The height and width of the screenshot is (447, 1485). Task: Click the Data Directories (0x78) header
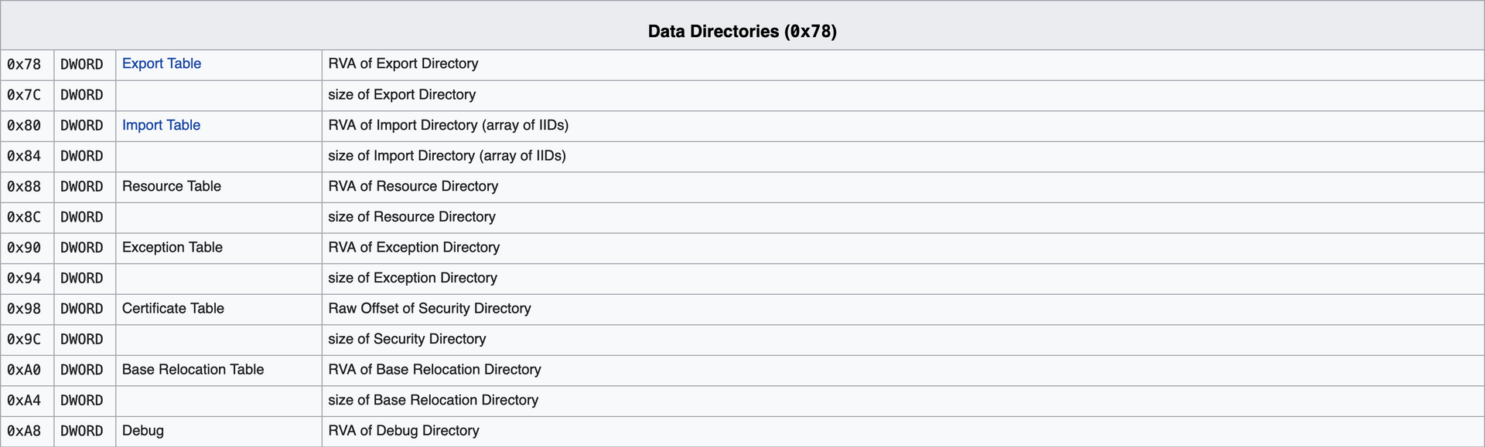(742, 32)
